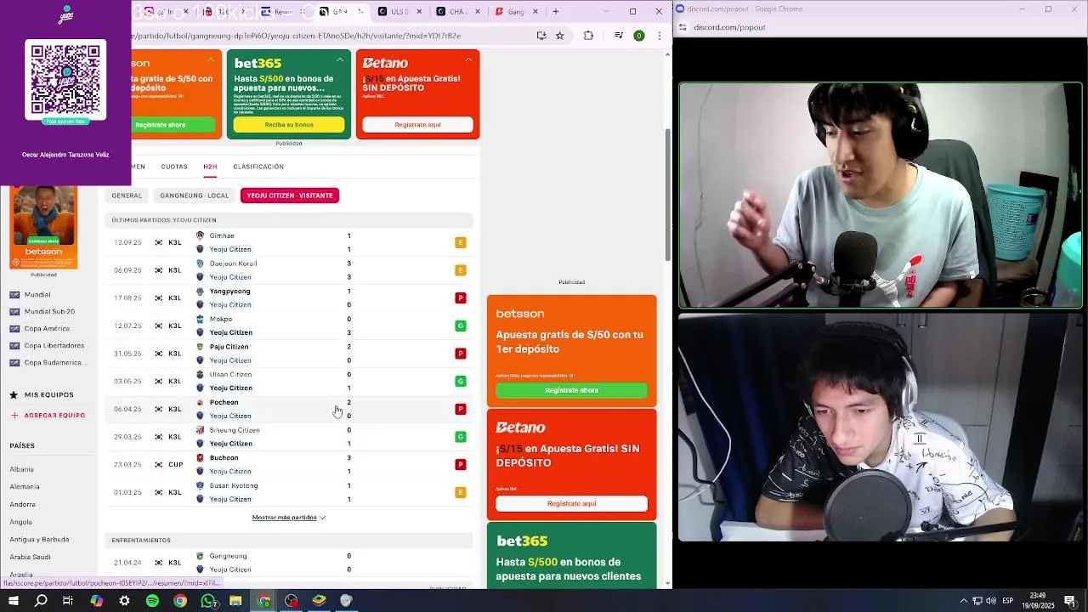Open WhatsApp from the taskbar

[208, 601]
